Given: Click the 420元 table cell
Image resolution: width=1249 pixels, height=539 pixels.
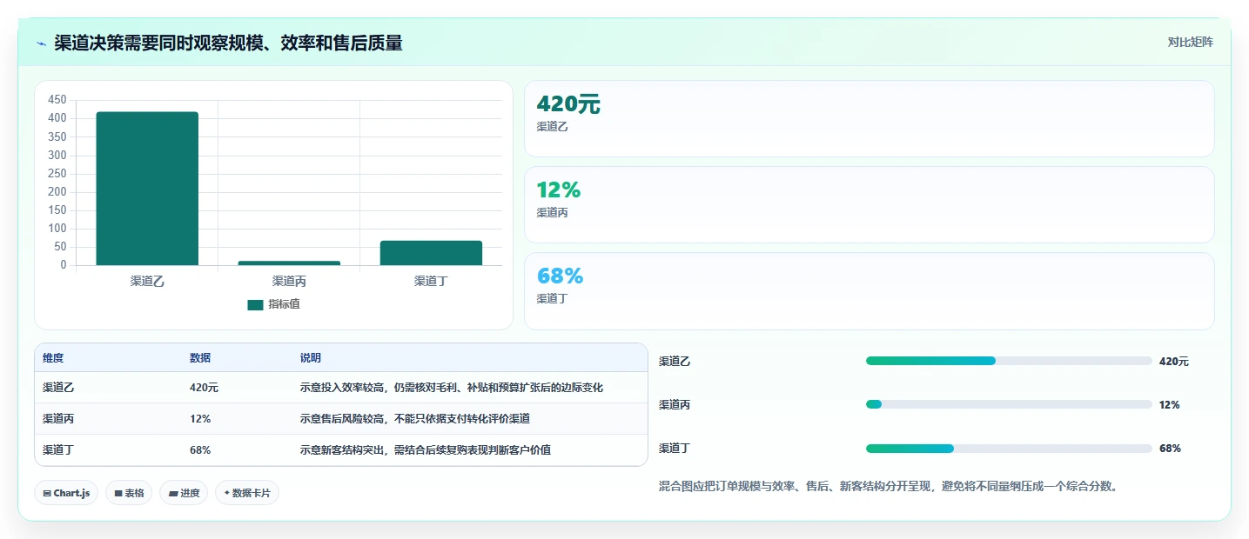Looking at the screenshot, I should pyautogui.click(x=204, y=388).
